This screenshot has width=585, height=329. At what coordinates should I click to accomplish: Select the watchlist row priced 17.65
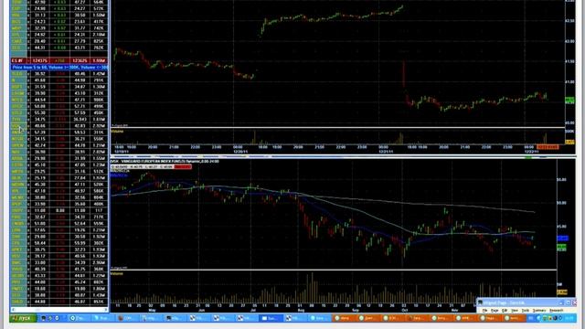(x=59, y=229)
